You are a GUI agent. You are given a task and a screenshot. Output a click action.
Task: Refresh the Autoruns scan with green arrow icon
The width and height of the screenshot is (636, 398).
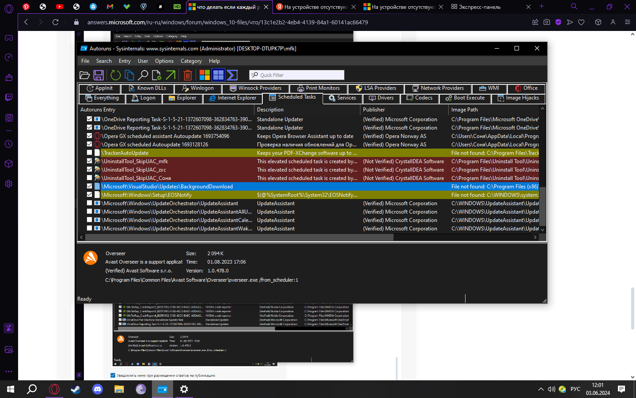[116, 75]
